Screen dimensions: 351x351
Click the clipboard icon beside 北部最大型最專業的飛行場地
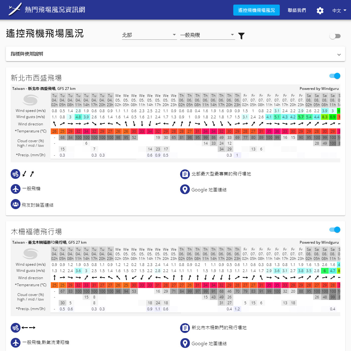[x=185, y=174]
